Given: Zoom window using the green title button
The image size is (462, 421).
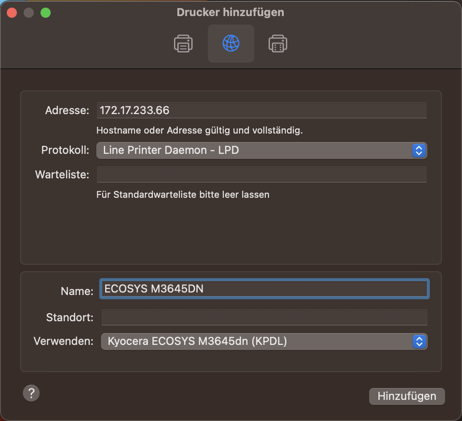Looking at the screenshot, I should coord(46,13).
